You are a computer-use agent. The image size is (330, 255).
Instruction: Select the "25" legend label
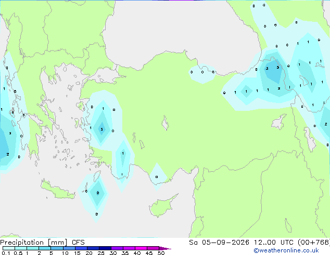click(x=101, y=253)
